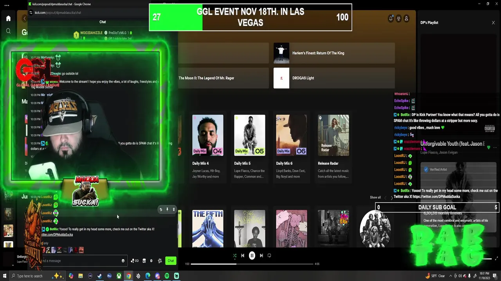Open Copilot from the taskbar
This screenshot has height=281, width=501.
(x=71, y=276)
